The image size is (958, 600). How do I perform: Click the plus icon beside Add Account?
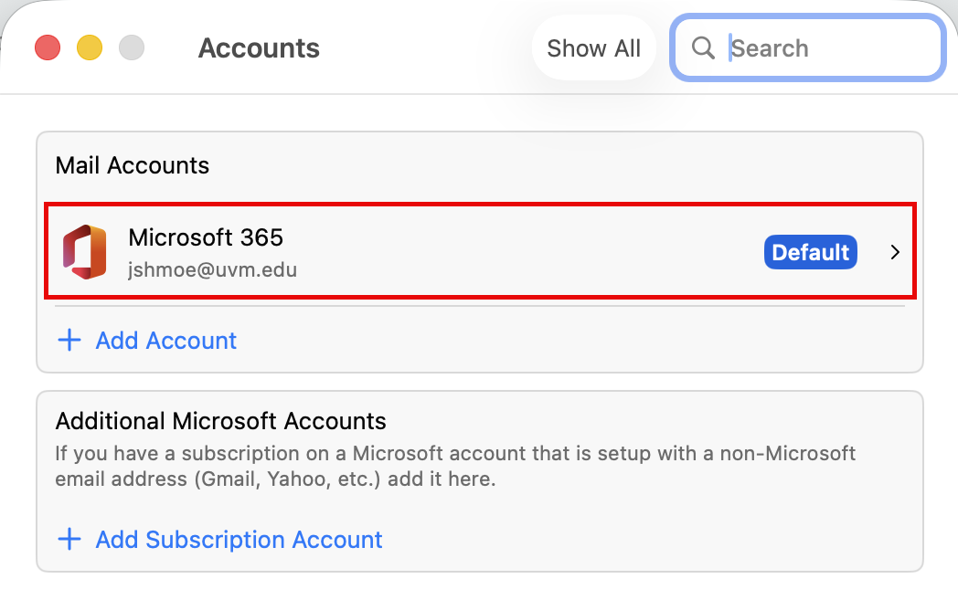pos(69,341)
